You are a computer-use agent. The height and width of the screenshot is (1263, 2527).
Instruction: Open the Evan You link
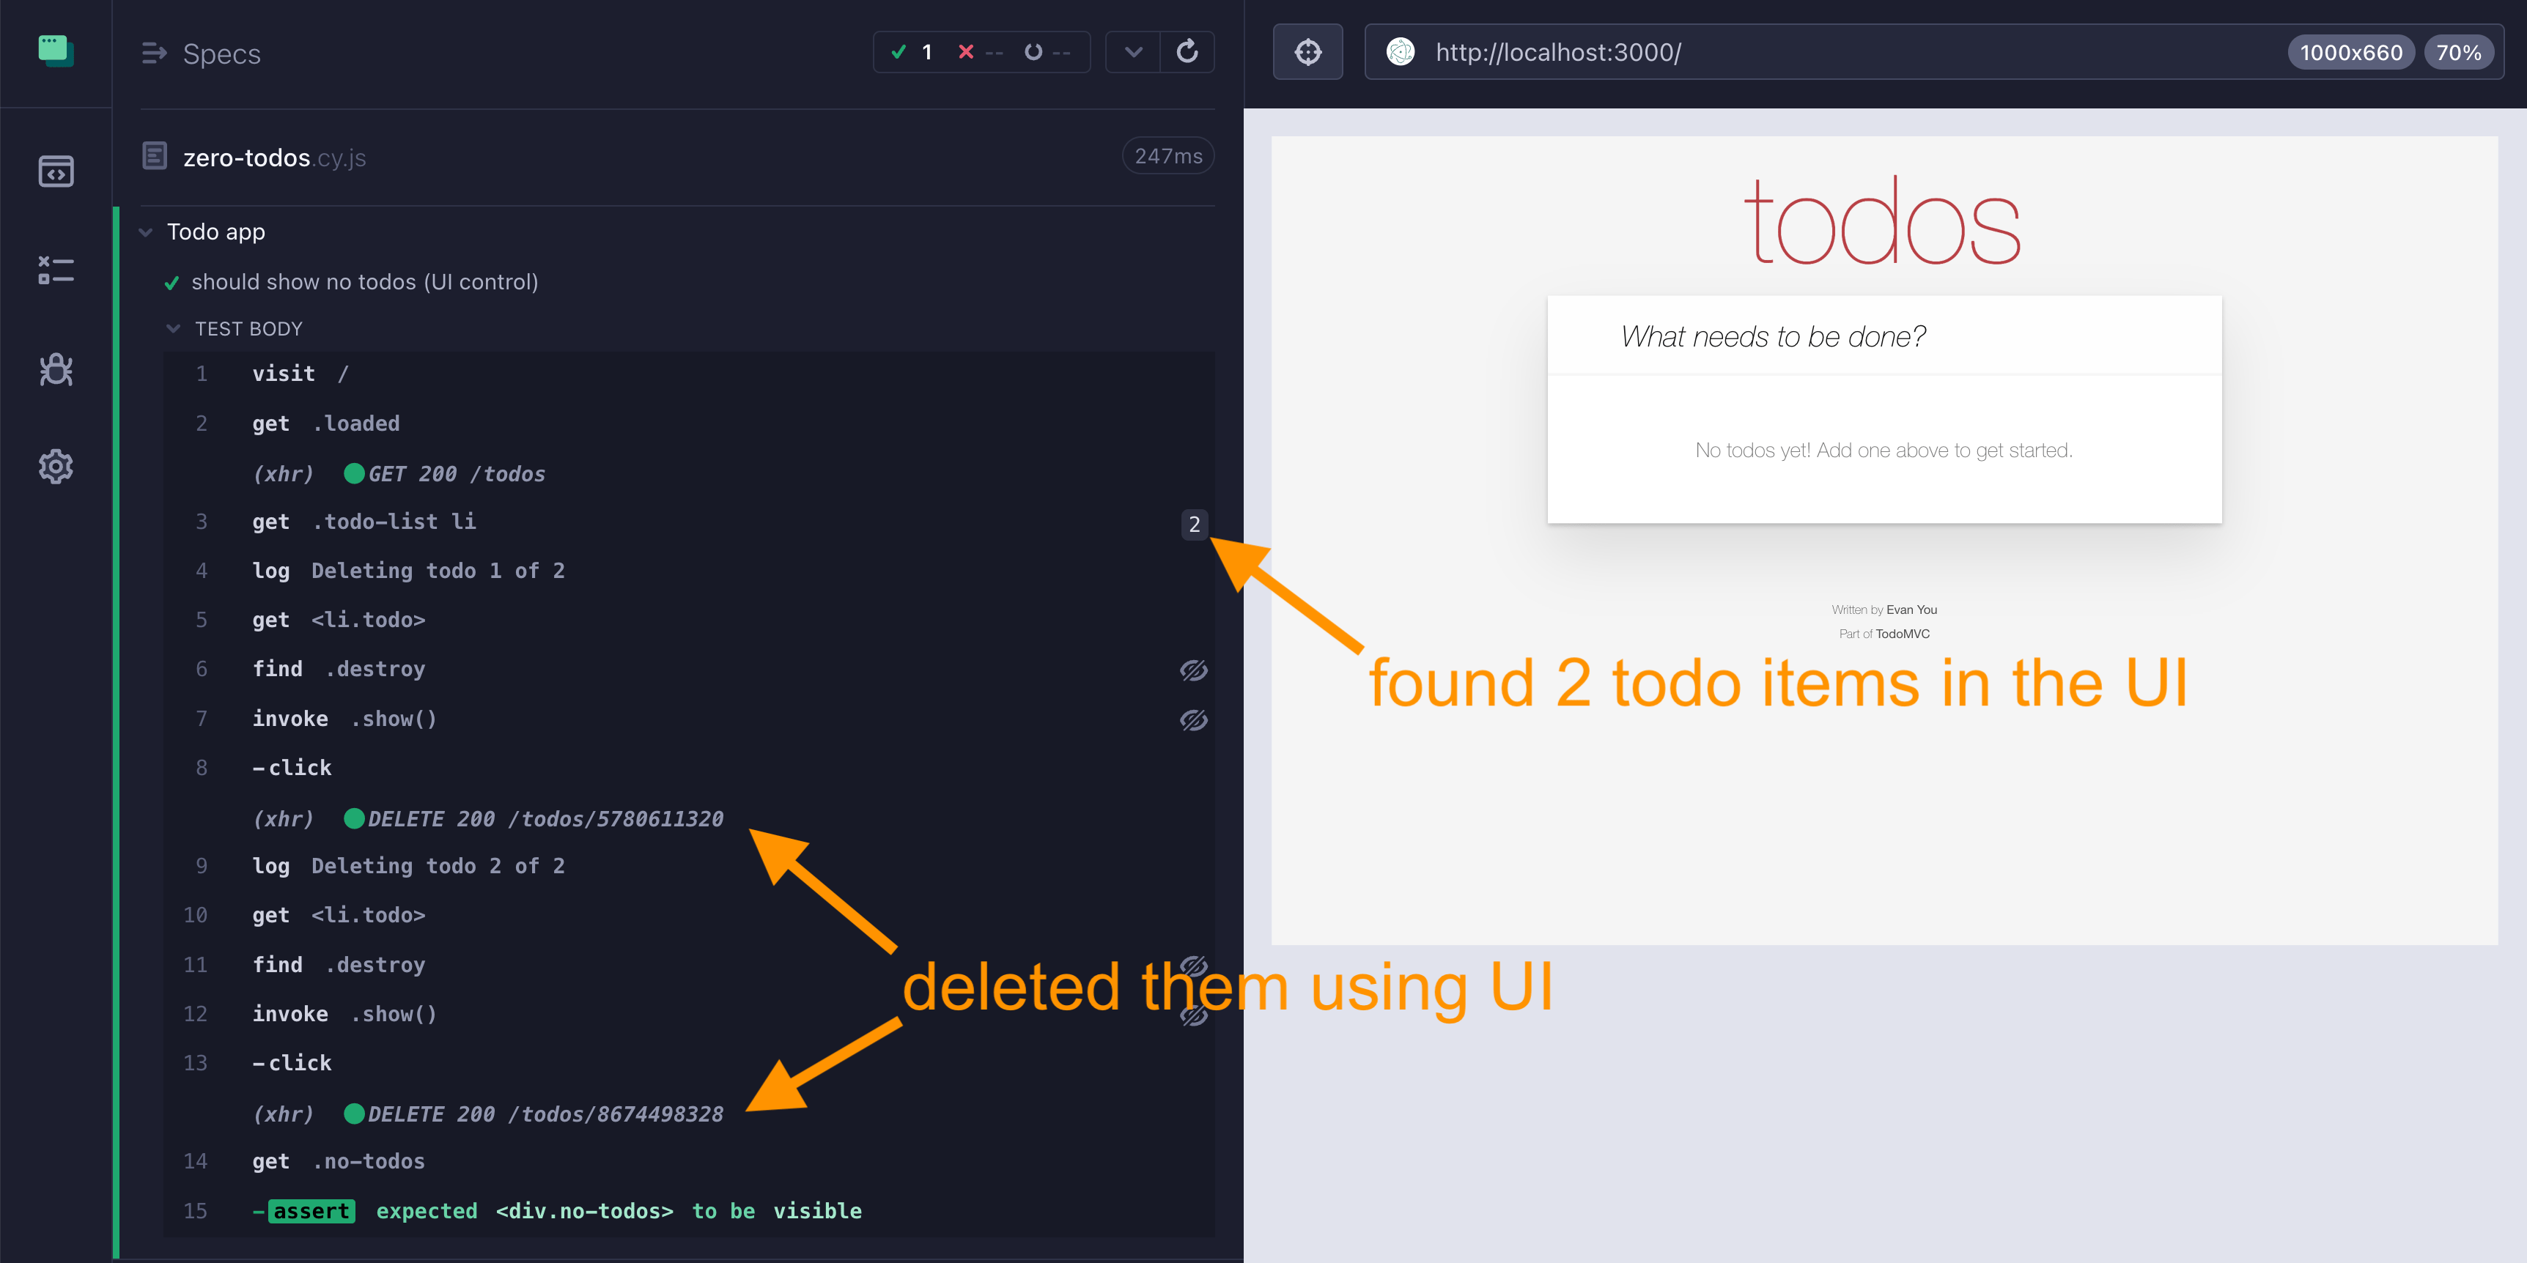tap(1911, 610)
